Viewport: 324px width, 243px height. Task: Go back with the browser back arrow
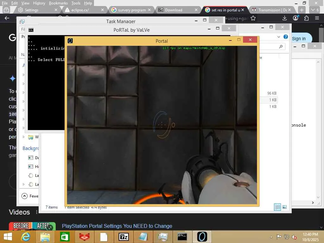coord(7,18)
